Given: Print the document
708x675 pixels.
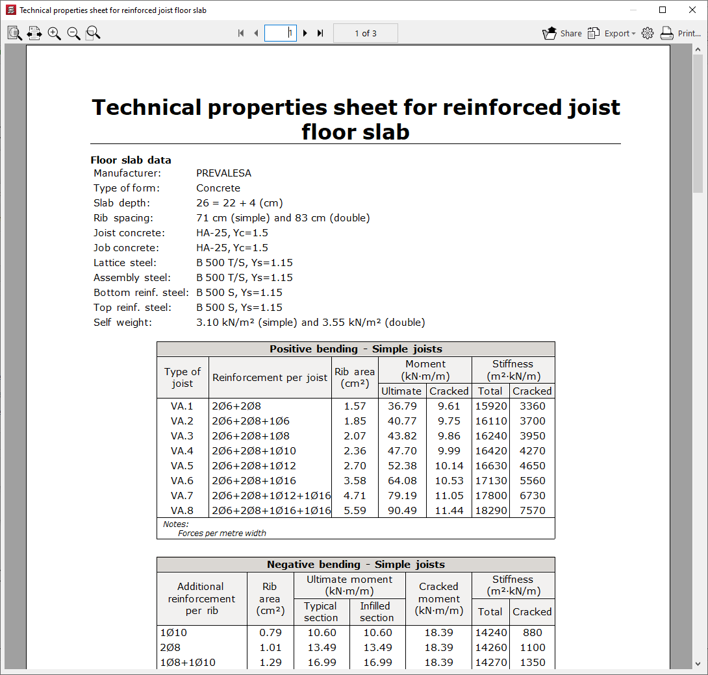Looking at the screenshot, I should coord(681,33).
